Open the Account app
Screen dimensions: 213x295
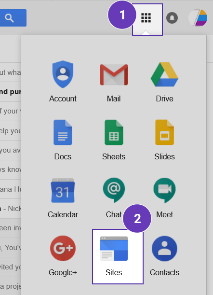click(x=63, y=82)
